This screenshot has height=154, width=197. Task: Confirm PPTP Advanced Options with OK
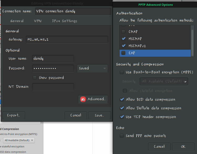pos(183,147)
